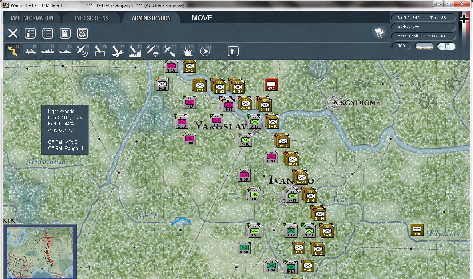Click the grid map pattern icon
The height and width of the screenshot is (279, 473).
[x=83, y=33]
